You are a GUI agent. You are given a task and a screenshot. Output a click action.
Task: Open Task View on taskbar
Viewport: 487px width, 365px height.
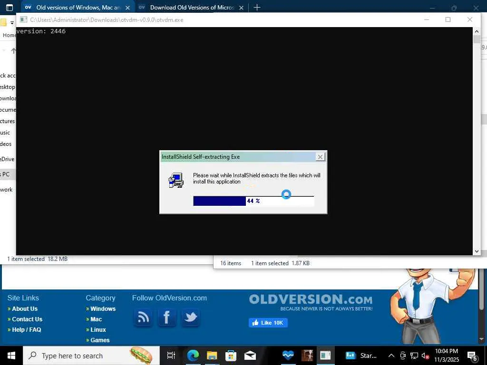tap(171, 355)
